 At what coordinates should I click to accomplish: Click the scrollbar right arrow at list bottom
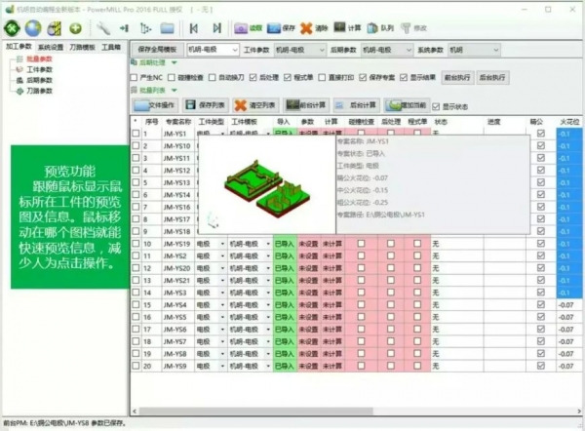pyautogui.click(x=579, y=411)
